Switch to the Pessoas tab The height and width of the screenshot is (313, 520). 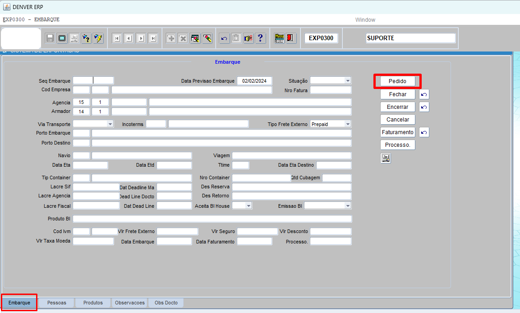click(57, 303)
